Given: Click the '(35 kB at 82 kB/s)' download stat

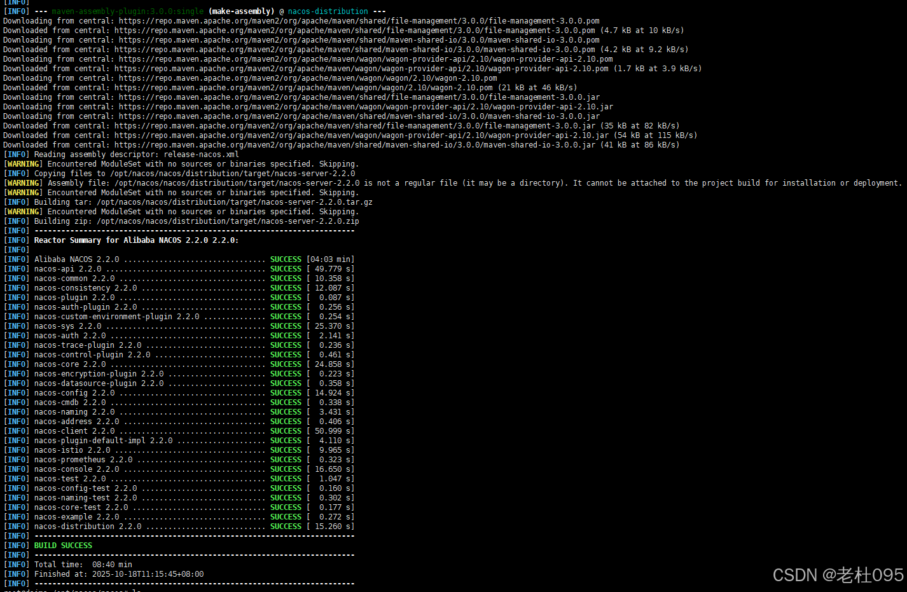Looking at the screenshot, I should (x=640, y=126).
